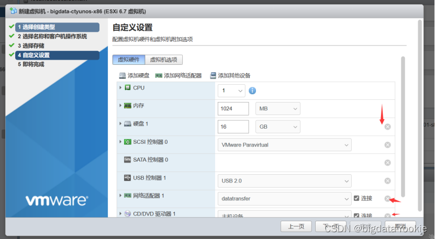Click the SCSI controller icon
This screenshot has width=435, height=239.
pyautogui.click(x=128, y=142)
